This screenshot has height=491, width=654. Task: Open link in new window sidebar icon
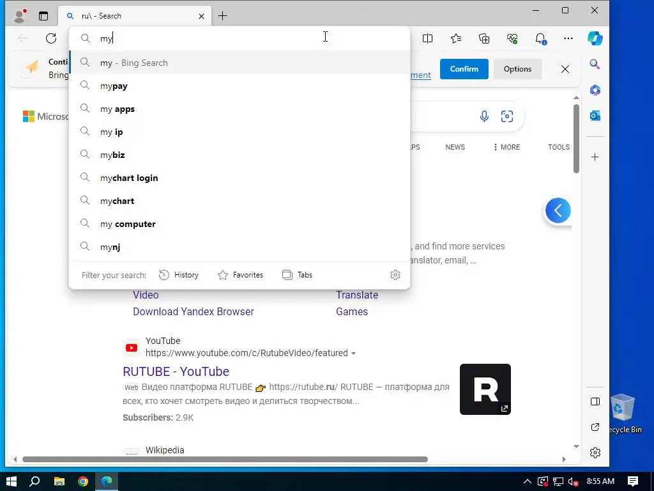coord(595,427)
